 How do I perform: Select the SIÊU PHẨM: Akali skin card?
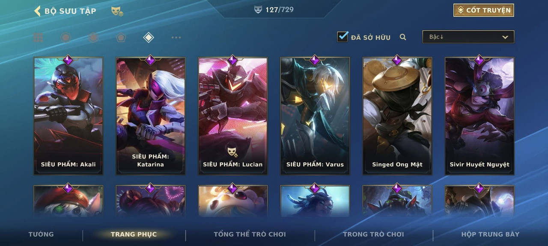[x=68, y=116]
